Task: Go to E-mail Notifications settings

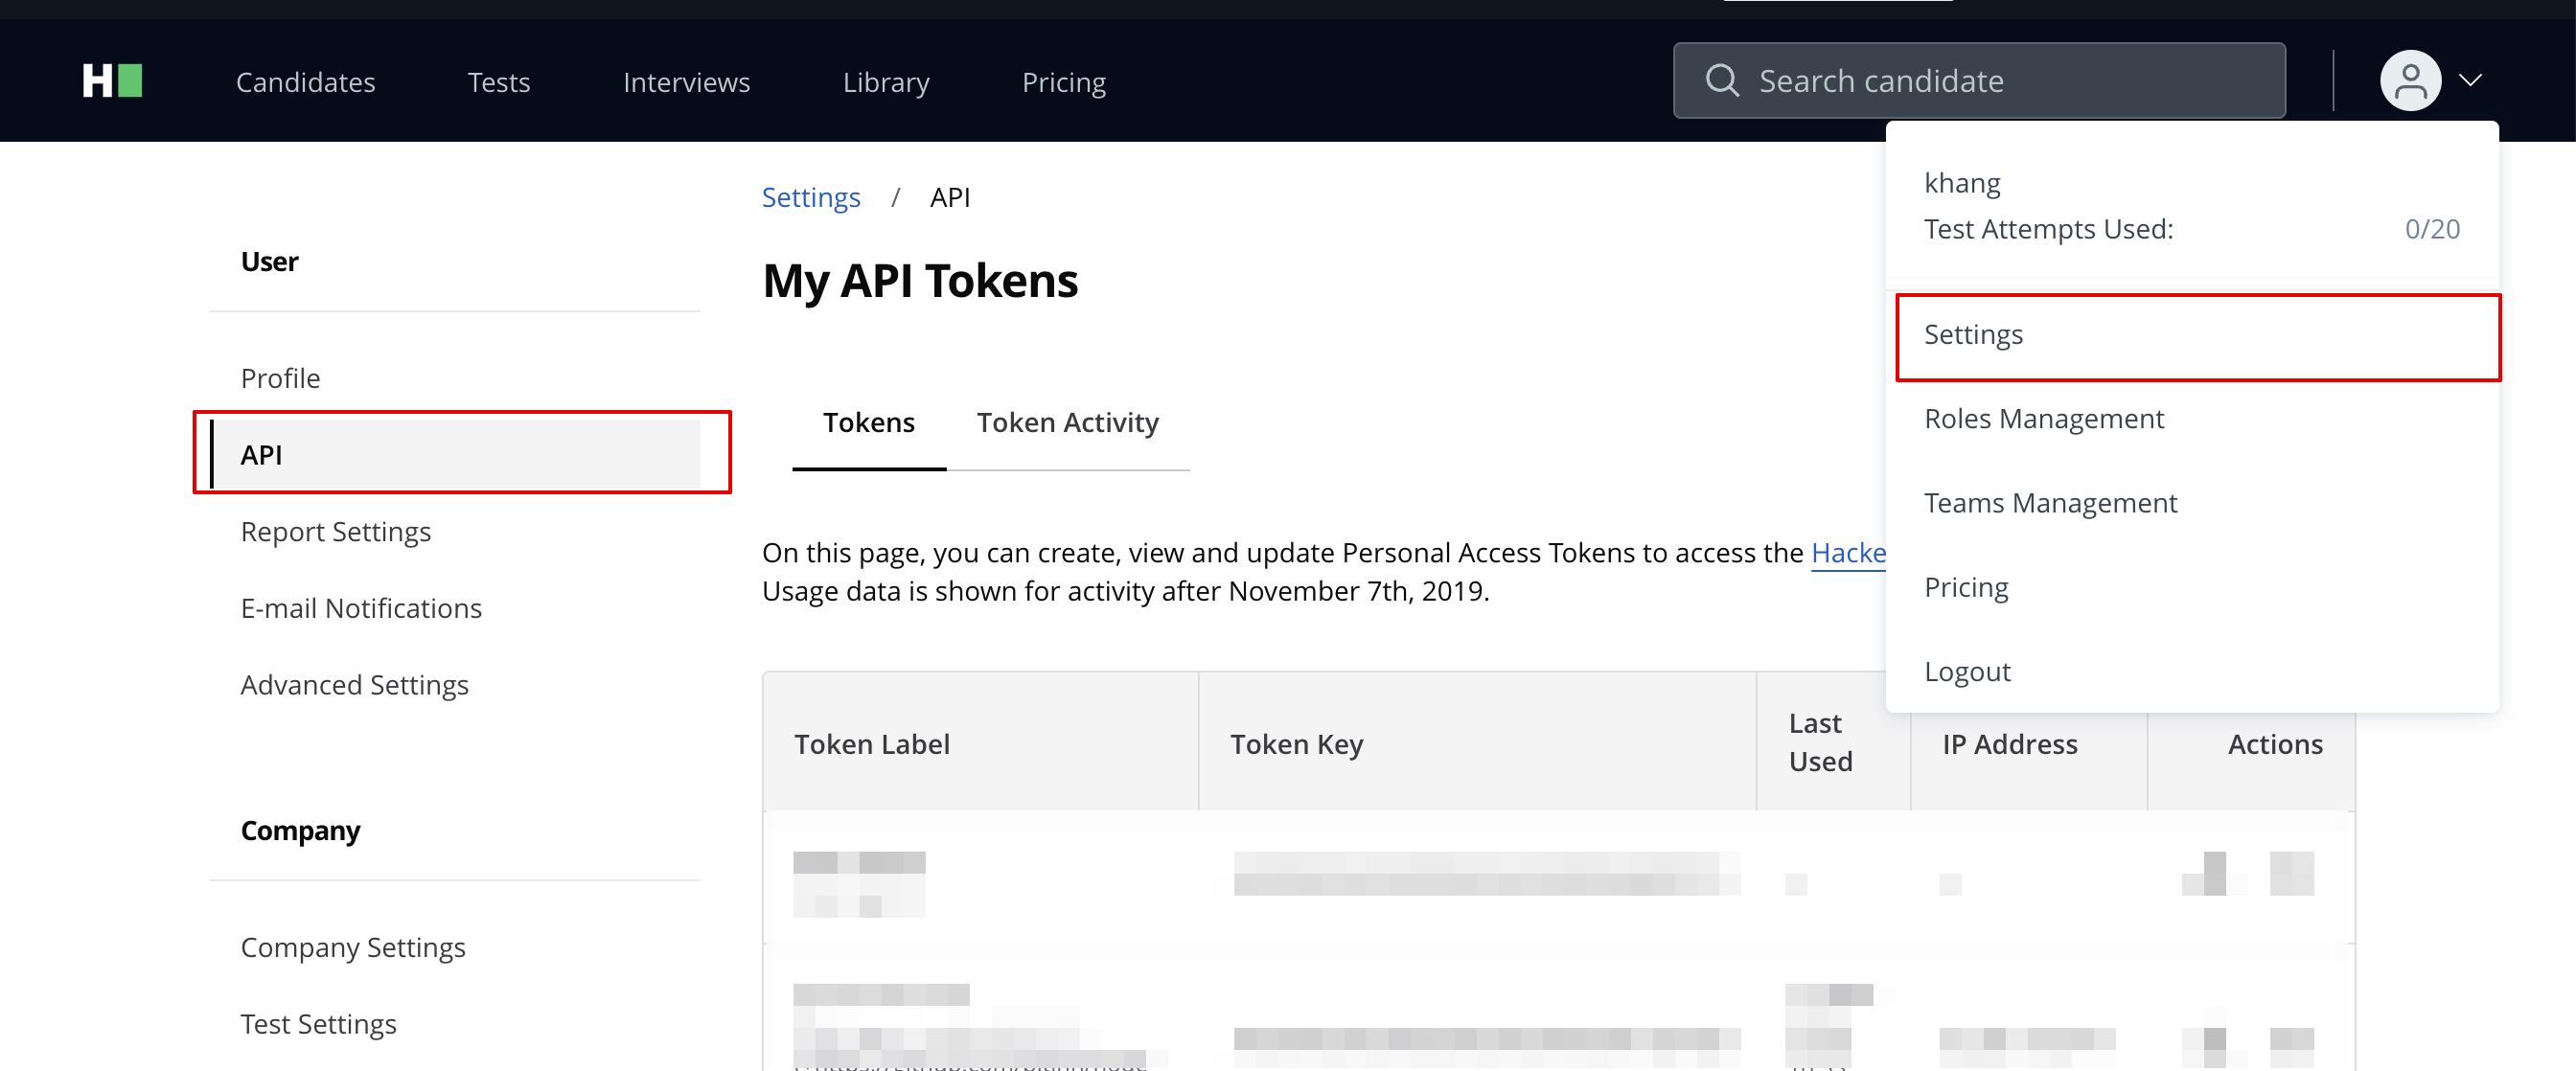Action: 360,608
